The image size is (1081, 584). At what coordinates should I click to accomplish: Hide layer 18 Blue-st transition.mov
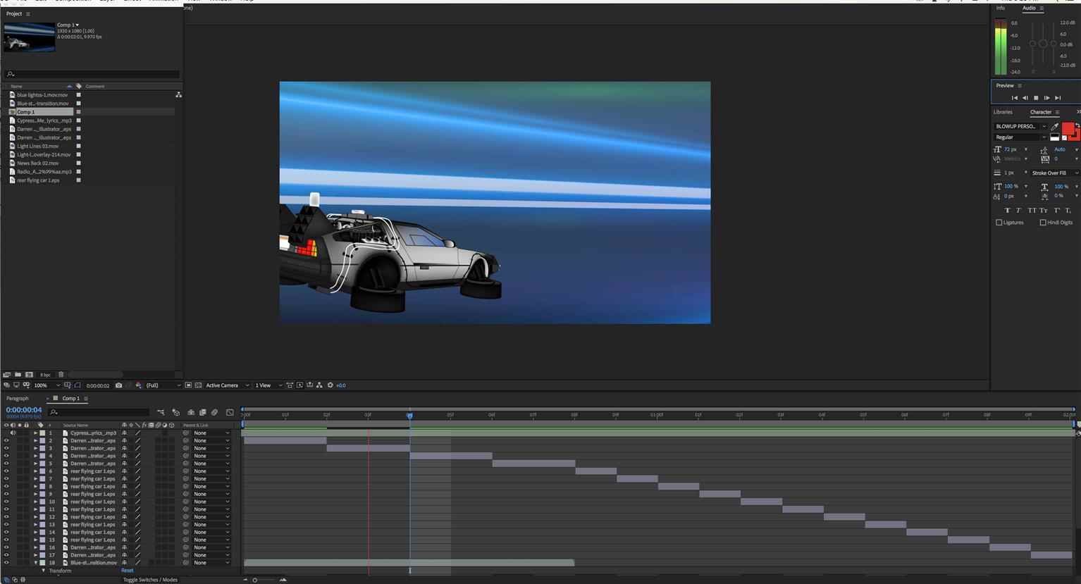click(6, 563)
